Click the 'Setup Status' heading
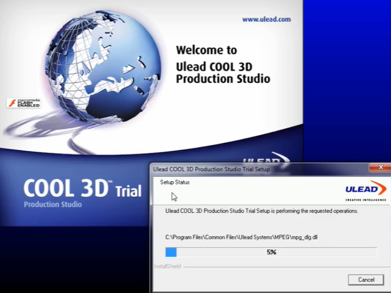Image resolution: width=391 pixels, height=293 pixels. coord(175,182)
